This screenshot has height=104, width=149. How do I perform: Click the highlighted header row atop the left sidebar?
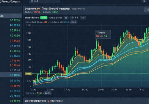coord(11,16)
